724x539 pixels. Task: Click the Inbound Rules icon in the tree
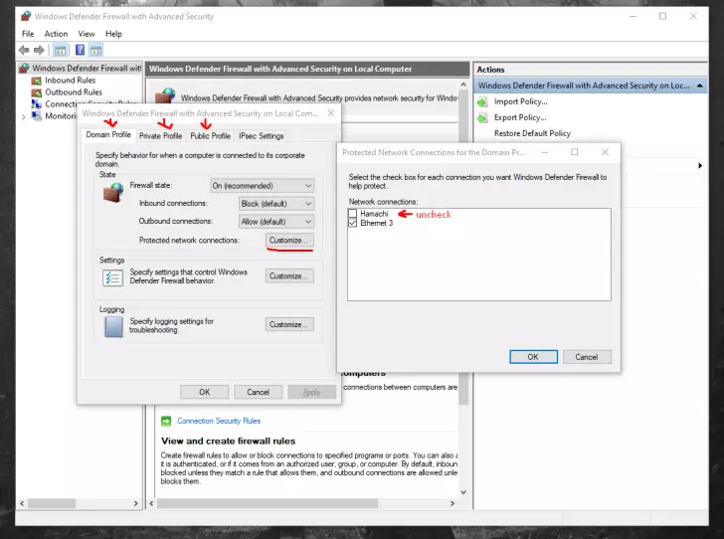click(x=37, y=81)
